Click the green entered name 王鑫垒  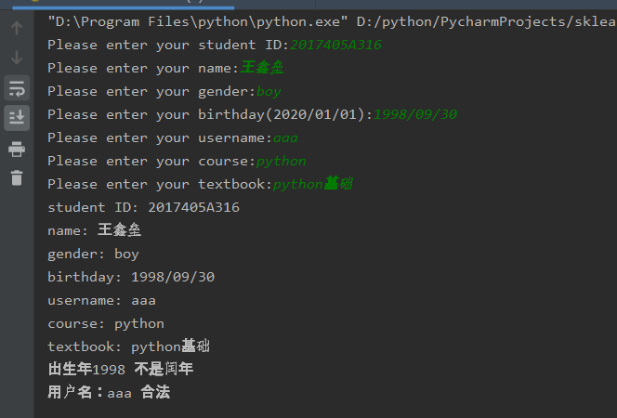262,68
